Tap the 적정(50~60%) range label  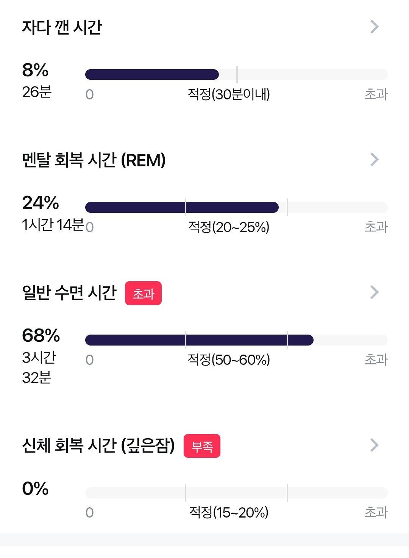(x=229, y=360)
